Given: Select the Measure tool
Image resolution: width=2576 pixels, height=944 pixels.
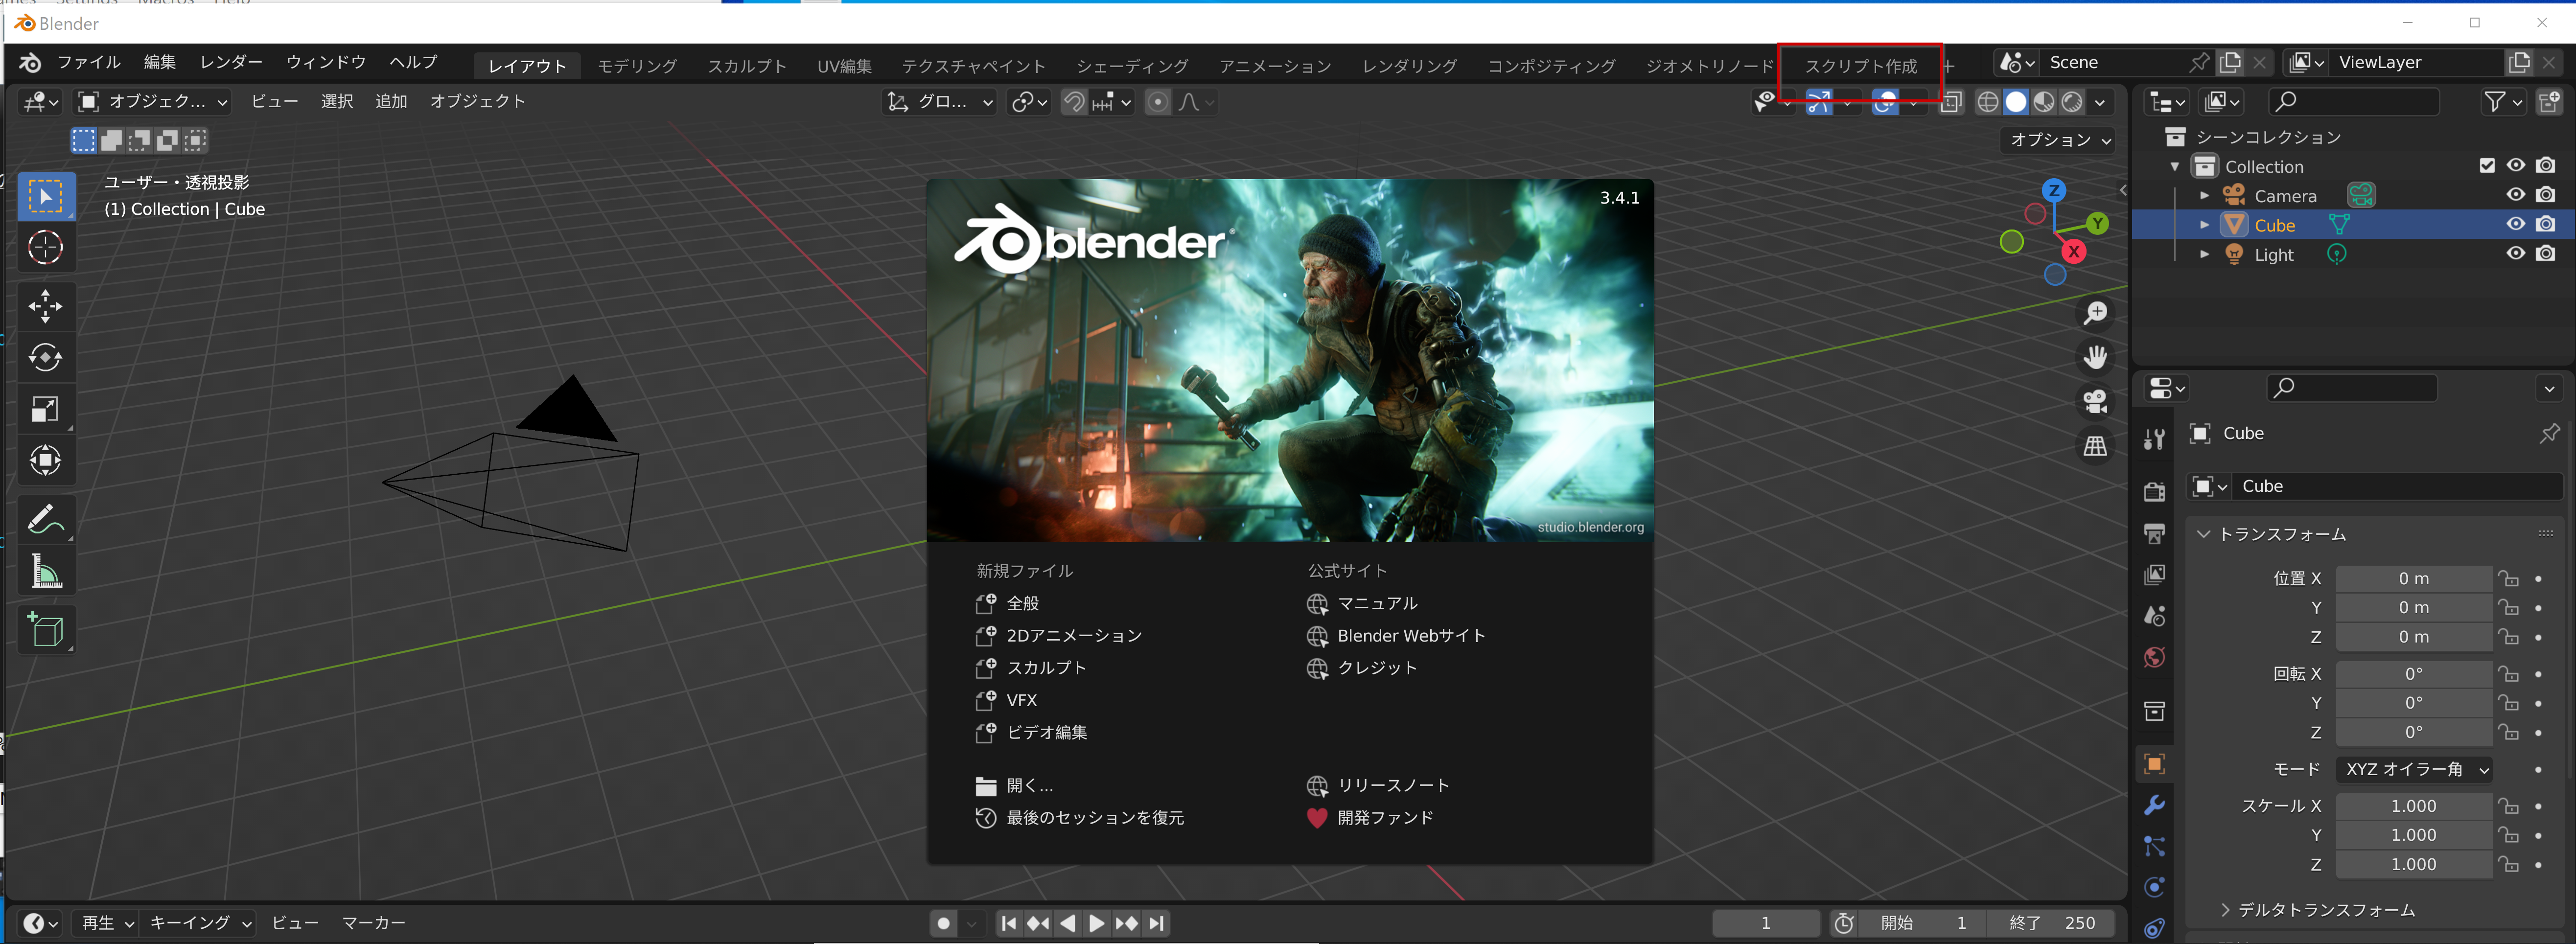Looking at the screenshot, I should pyautogui.click(x=45, y=571).
